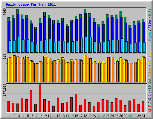Screen dimensions: 153x119
Task: Click the green hits bar for day 3
Action: pyautogui.click(x=18, y=11)
